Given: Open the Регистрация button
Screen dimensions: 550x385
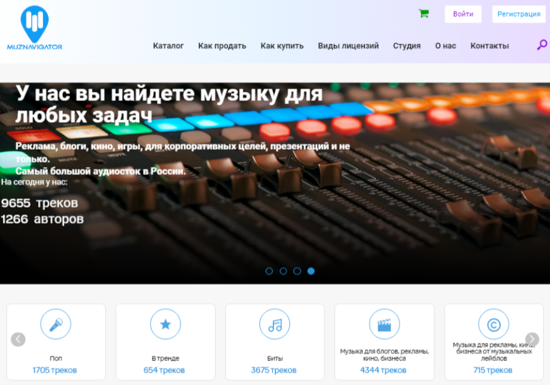Looking at the screenshot, I should (x=519, y=13).
